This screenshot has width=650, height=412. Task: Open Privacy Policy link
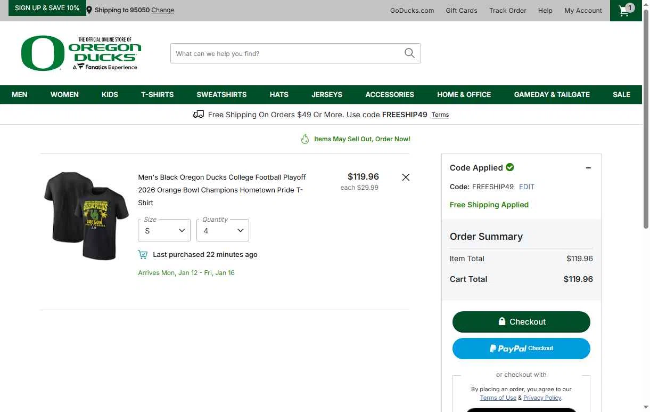tap(542, 398)
